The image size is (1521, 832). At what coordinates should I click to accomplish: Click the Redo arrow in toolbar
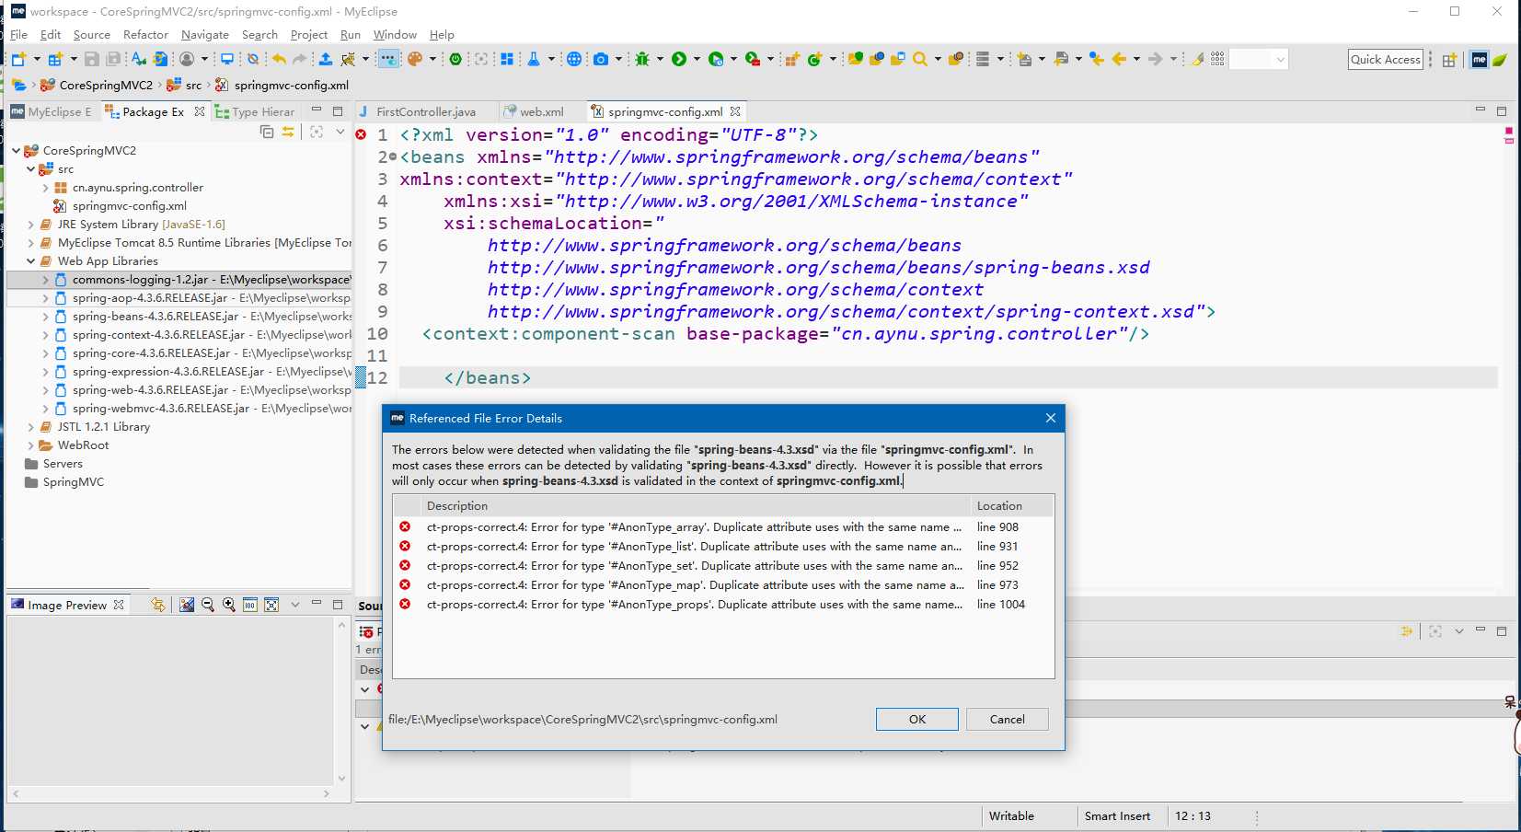coord(300,59)
